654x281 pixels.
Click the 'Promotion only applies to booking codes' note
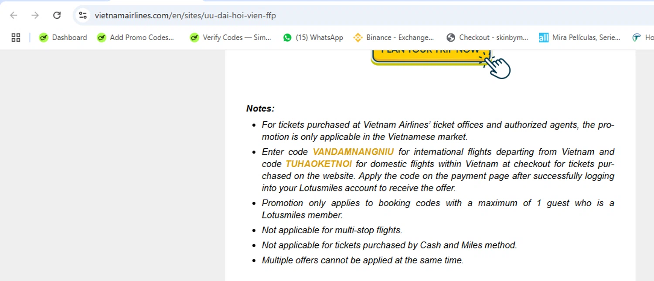pyautogui.click(x=438, y=209)
